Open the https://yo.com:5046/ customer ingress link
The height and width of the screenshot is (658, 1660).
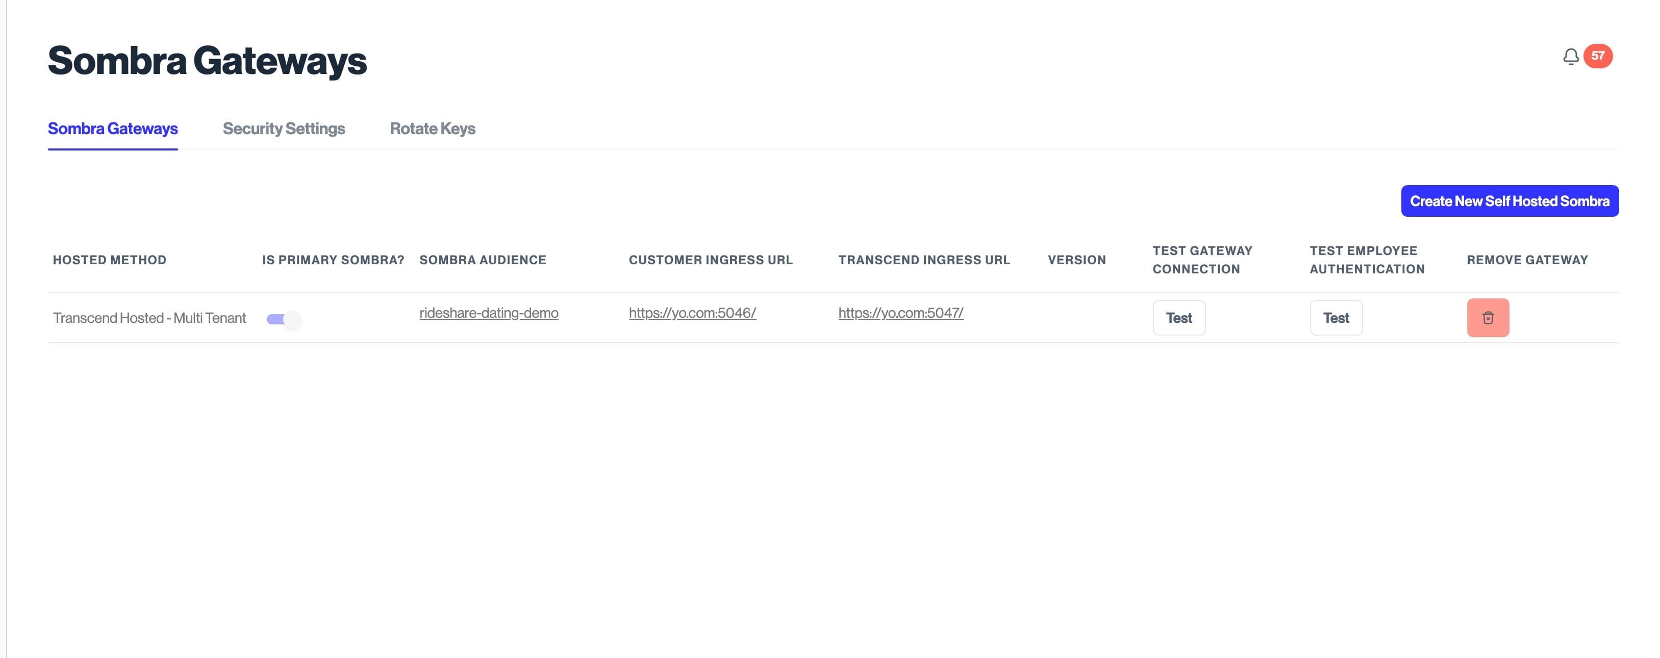(692, 313)
